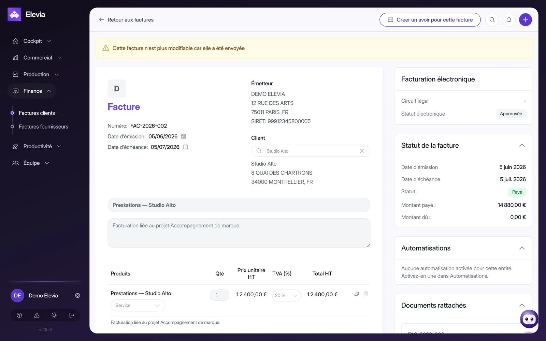Click the DE avatar
This screenshot has height=341, width=546.
17,296
